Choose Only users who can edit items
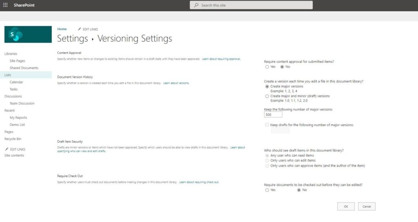 267,160
